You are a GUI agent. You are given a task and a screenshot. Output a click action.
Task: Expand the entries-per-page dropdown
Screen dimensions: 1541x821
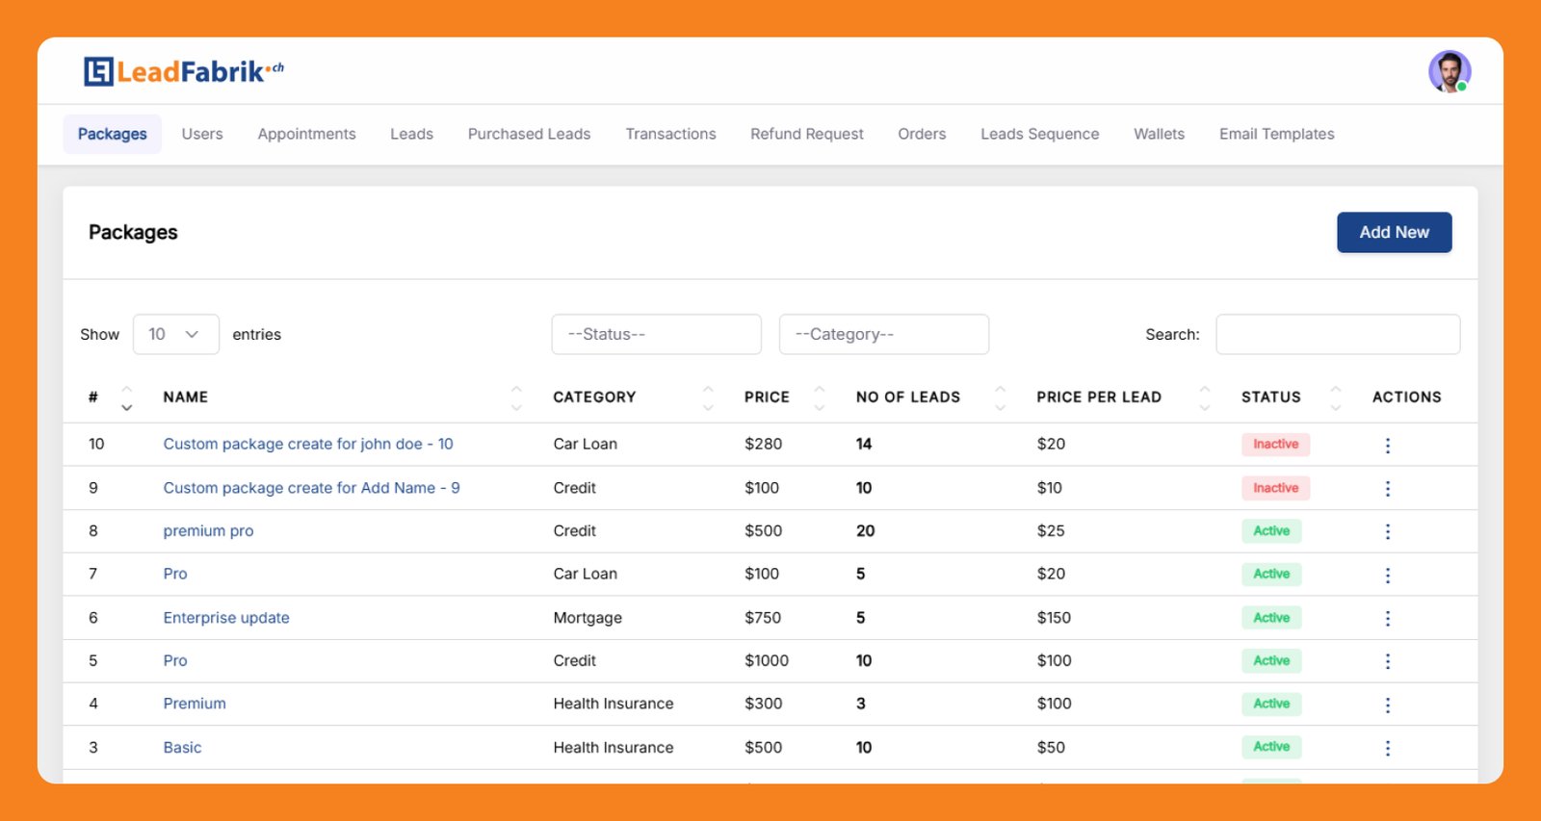click(x=175, y=334)
